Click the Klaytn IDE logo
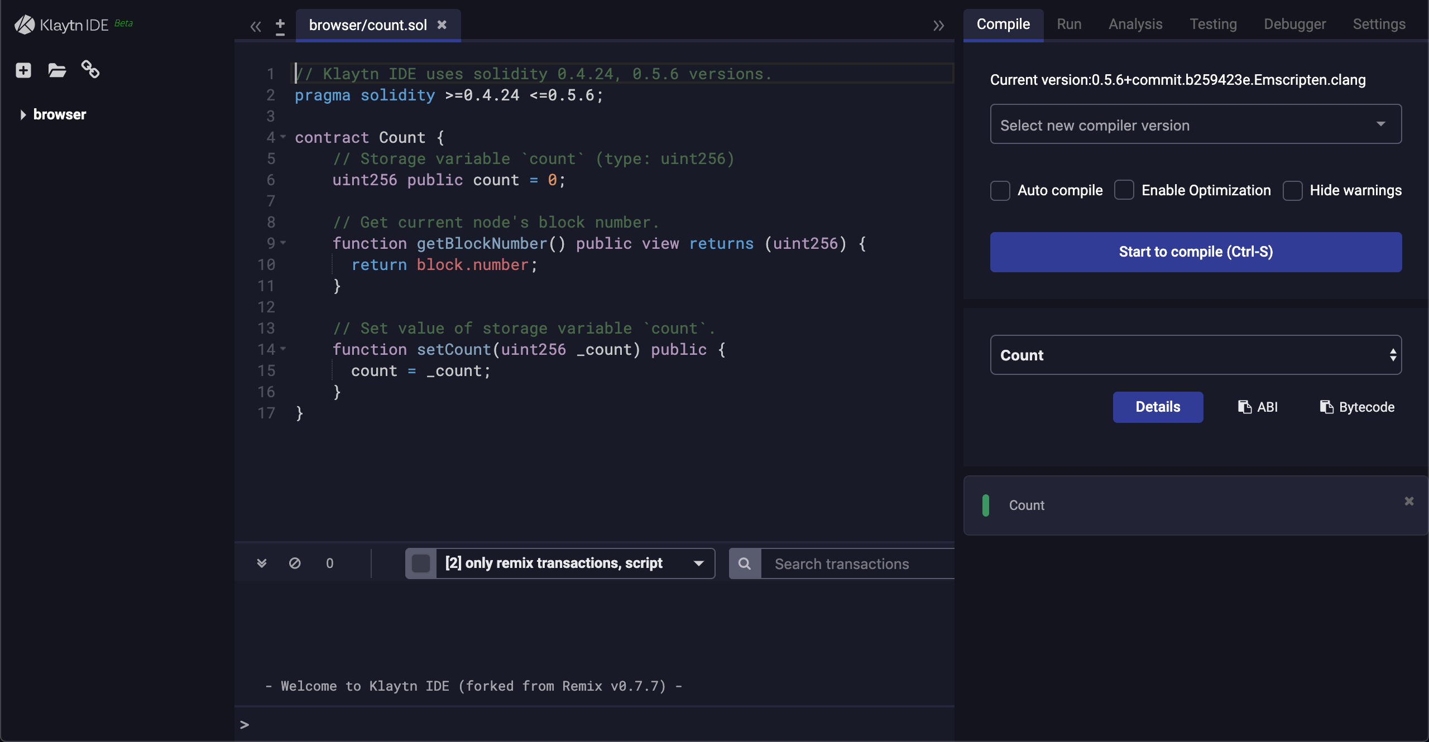1429x742 pixels. coord(73,25)
